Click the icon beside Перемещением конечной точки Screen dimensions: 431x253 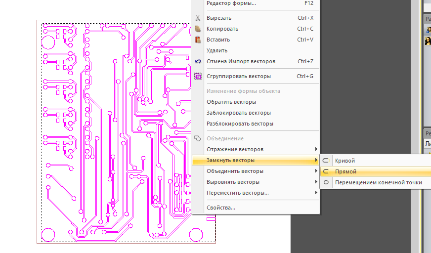(326, 182)
